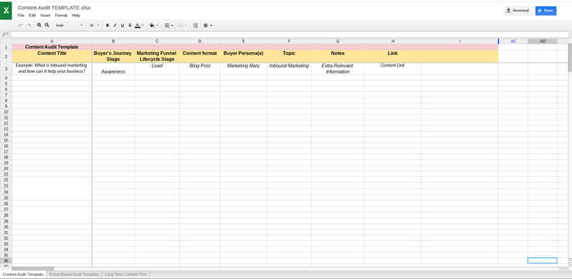This screenshot has width=572, height=279.
Task: Click the horizontal scroll right arrow
Action: [x=566, y=269]
